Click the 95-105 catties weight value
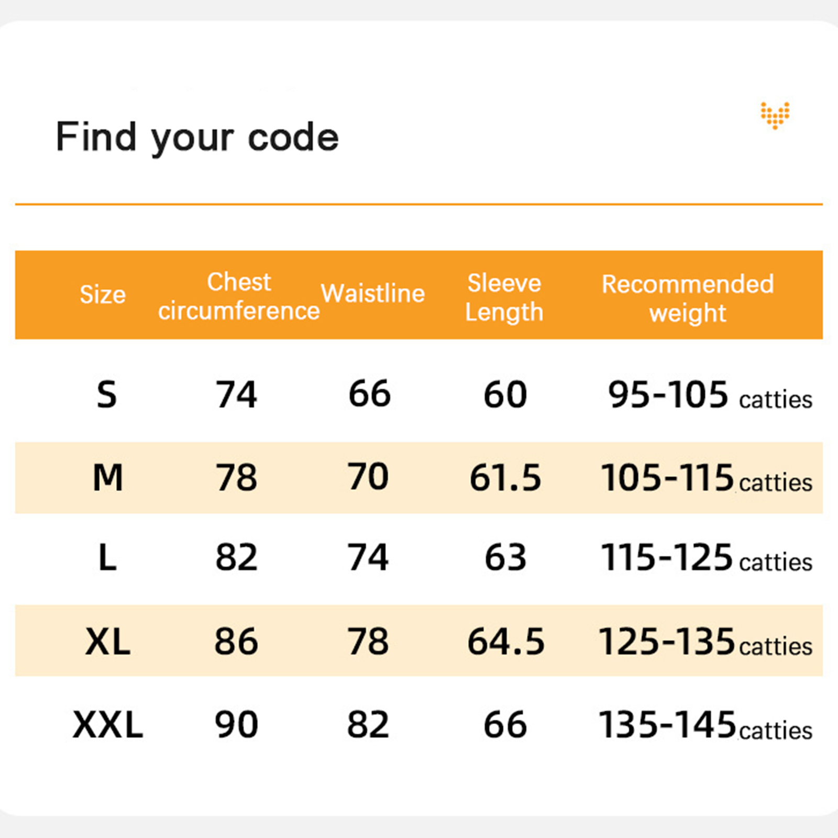The width and height of the screenshot is (838, 838). (x=710, y=396)
